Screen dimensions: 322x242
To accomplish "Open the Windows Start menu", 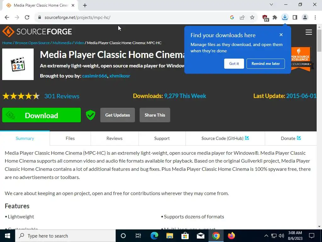I will tap(8, 236).
